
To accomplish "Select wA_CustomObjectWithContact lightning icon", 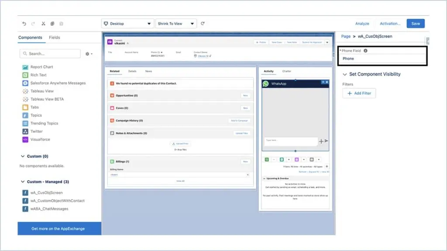I will (x=25, y=201).
